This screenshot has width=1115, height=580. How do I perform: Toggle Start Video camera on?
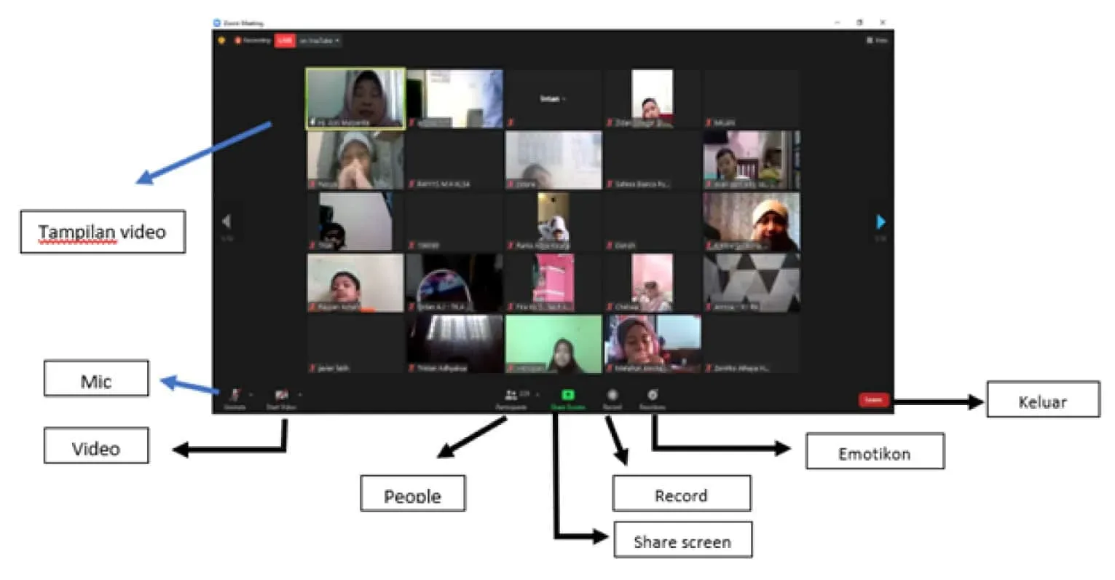(x=281, y=396)
